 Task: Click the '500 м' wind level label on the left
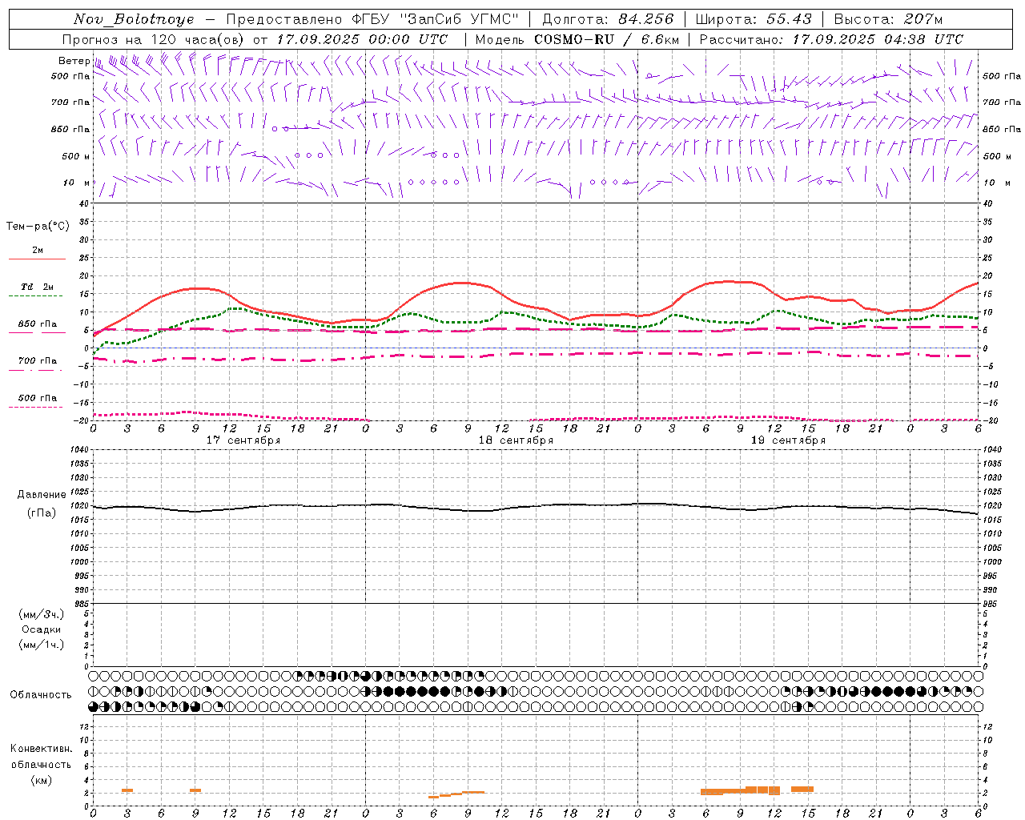[x=76, y=156]
